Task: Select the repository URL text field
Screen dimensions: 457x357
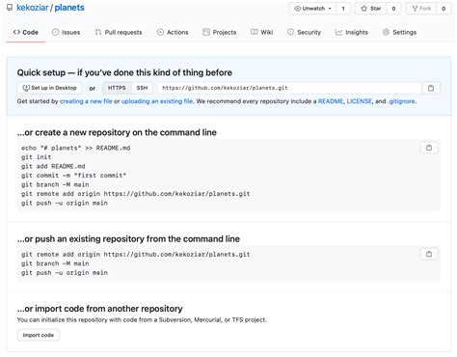Action: 289,88
